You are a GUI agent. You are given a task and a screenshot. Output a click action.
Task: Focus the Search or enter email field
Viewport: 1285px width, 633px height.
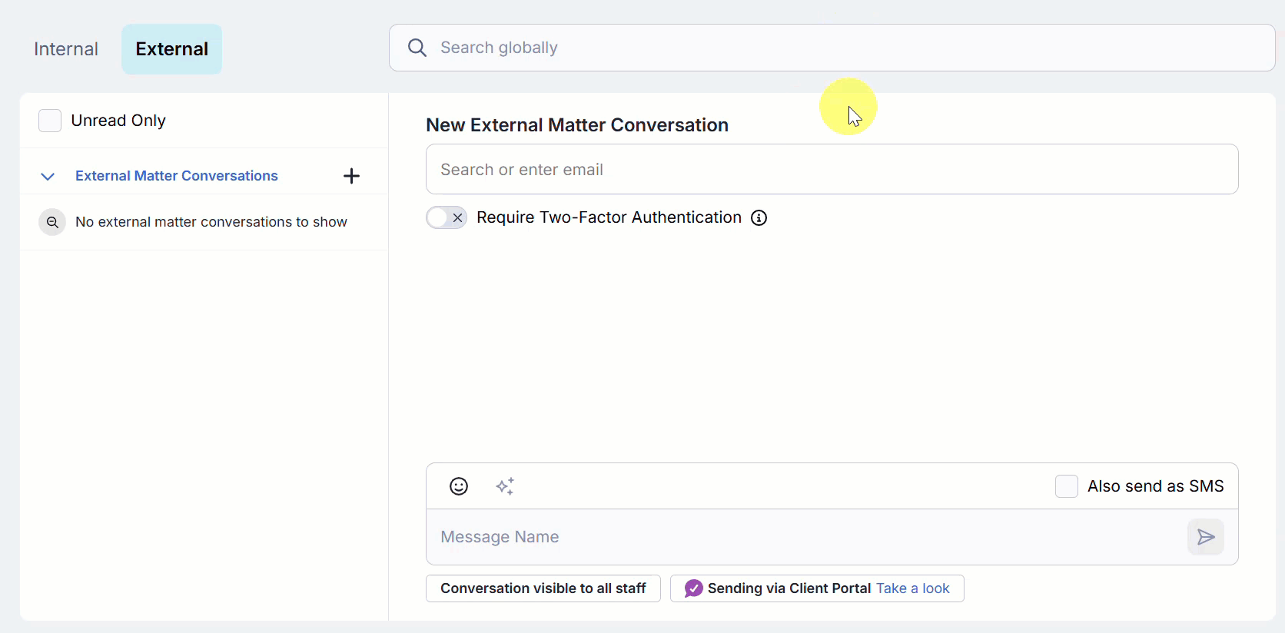tap(832, 169)
